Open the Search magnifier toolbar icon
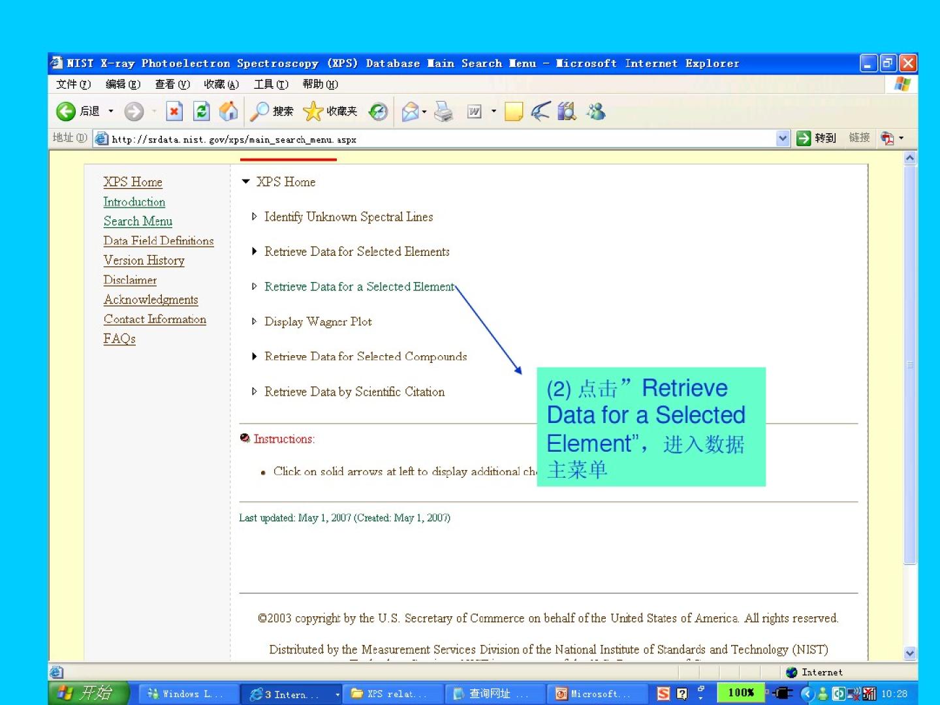940x705 pixels. point(260,112)
